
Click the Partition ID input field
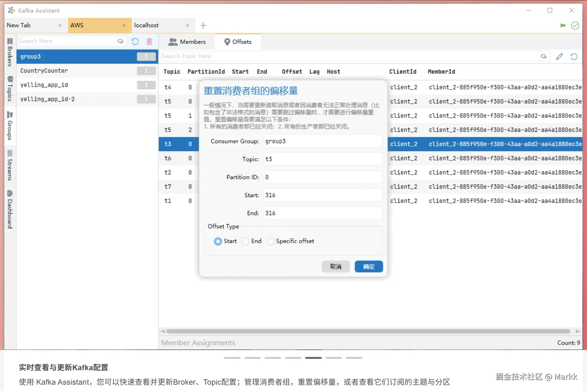coord(323,177)
